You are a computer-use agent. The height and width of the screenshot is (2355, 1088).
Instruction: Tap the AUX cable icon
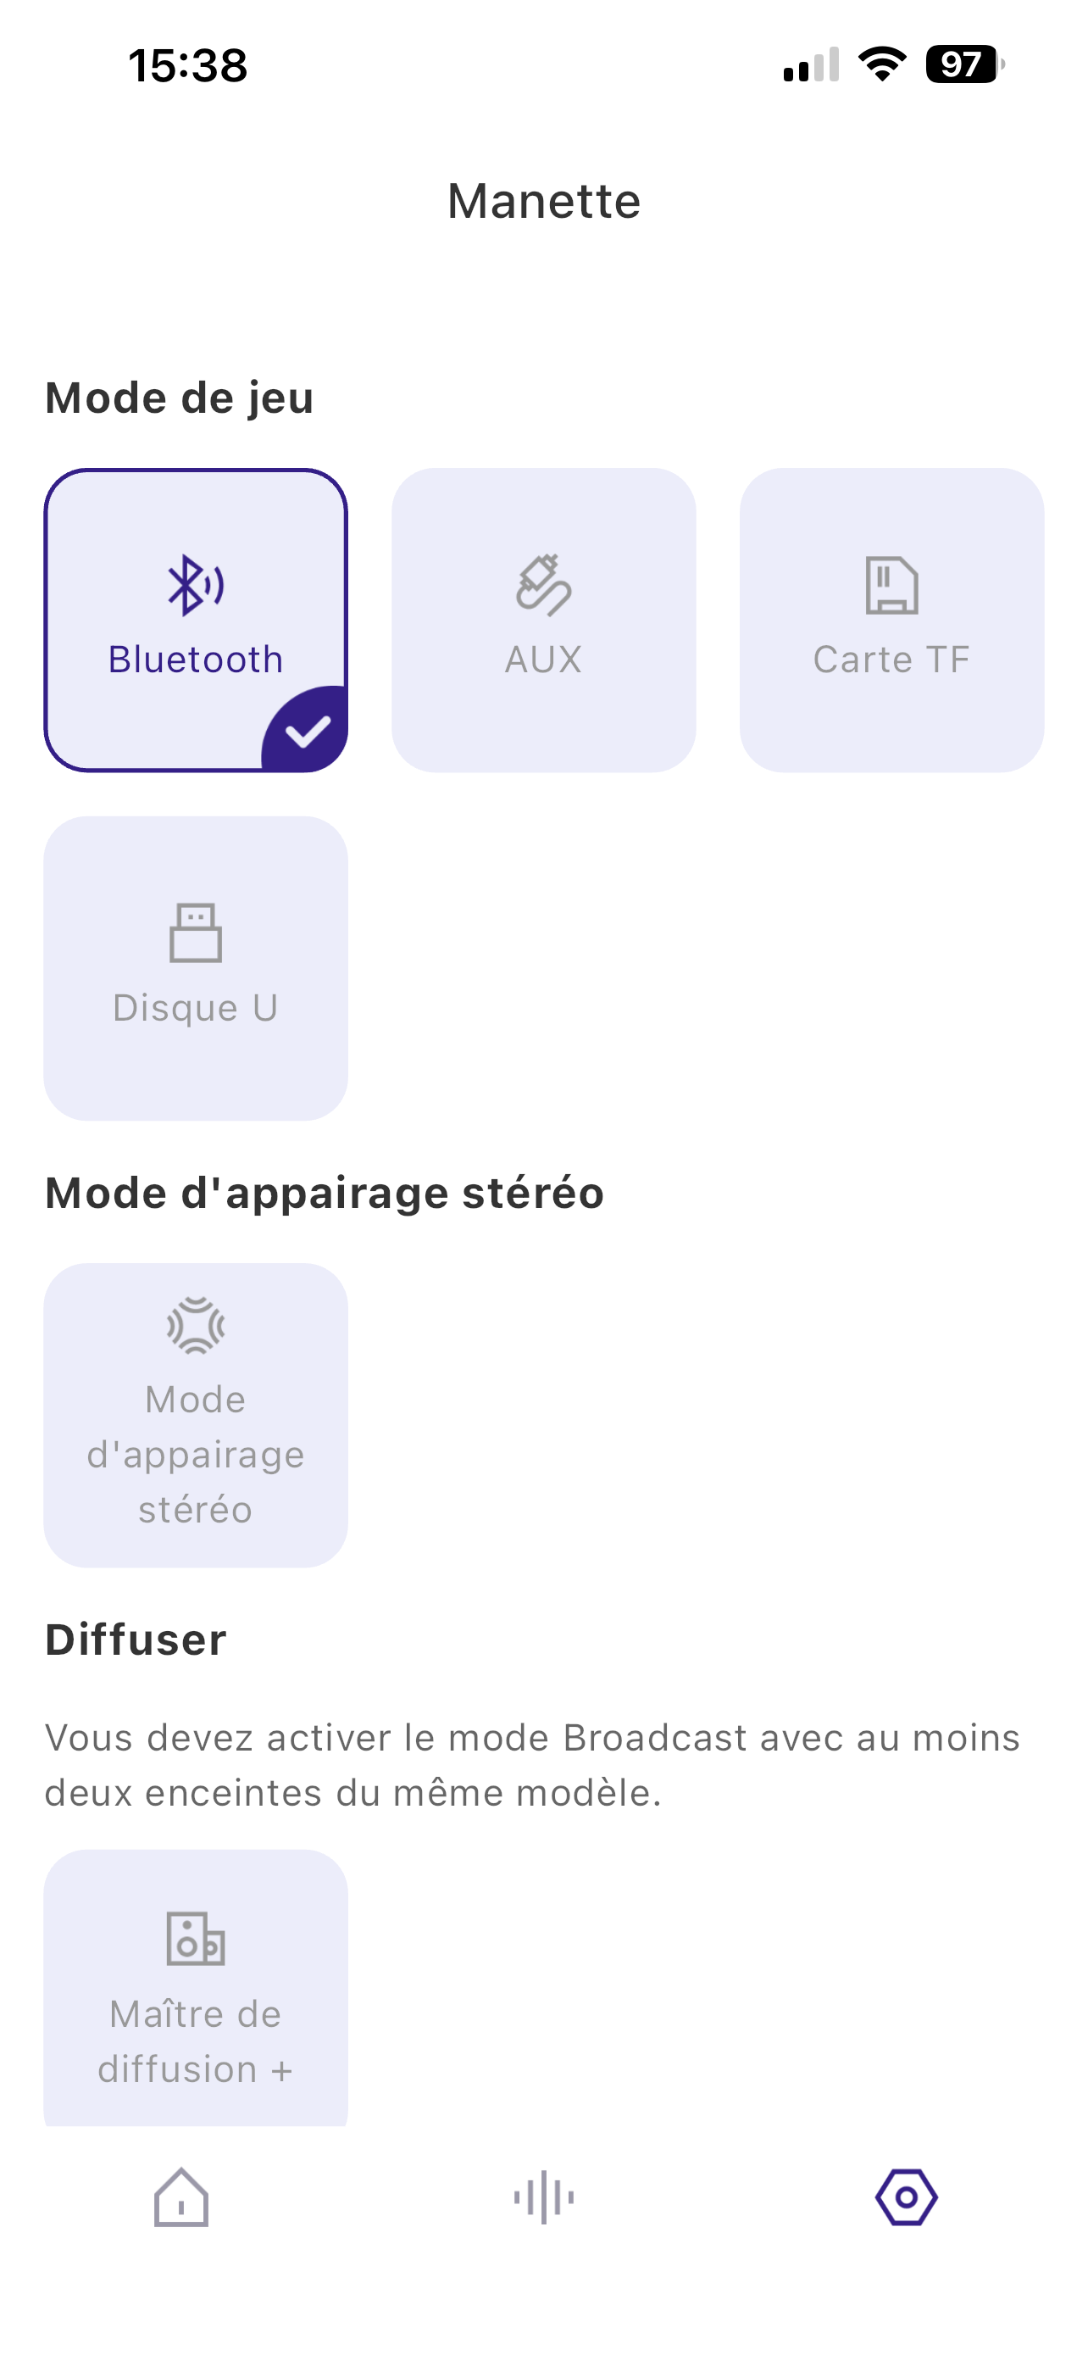coord(543,584)
